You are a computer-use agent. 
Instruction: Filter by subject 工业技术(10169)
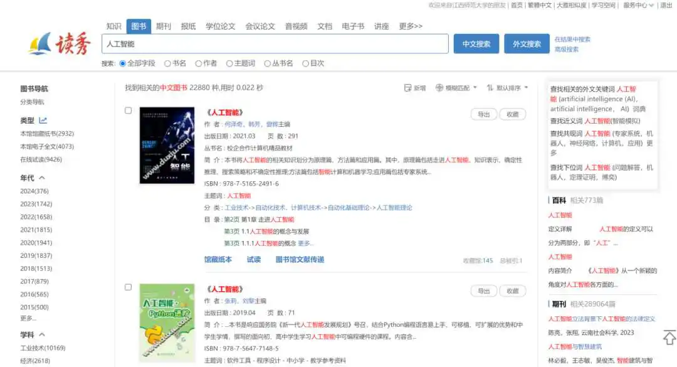(43, 348)
